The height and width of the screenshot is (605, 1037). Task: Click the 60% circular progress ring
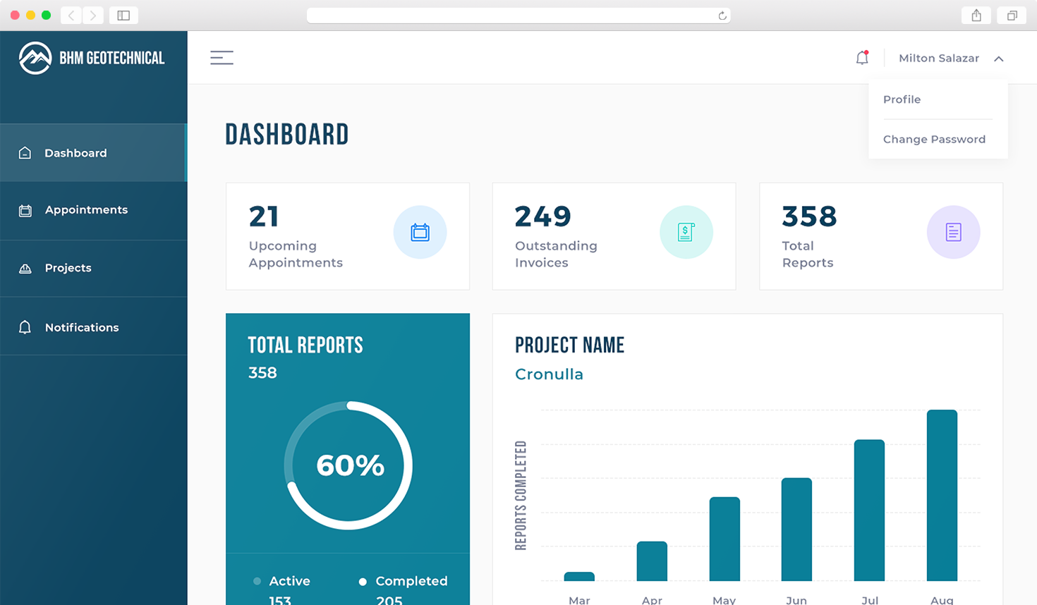point(348,465)
